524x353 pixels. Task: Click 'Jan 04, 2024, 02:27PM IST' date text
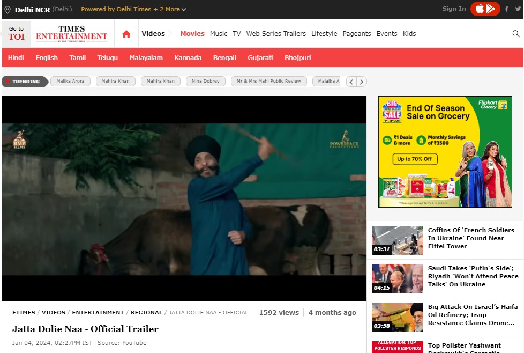click(53, 343)
